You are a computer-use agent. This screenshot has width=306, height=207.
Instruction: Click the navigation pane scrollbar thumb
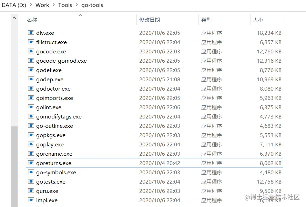pyautogui.click(x=14, y=167)
